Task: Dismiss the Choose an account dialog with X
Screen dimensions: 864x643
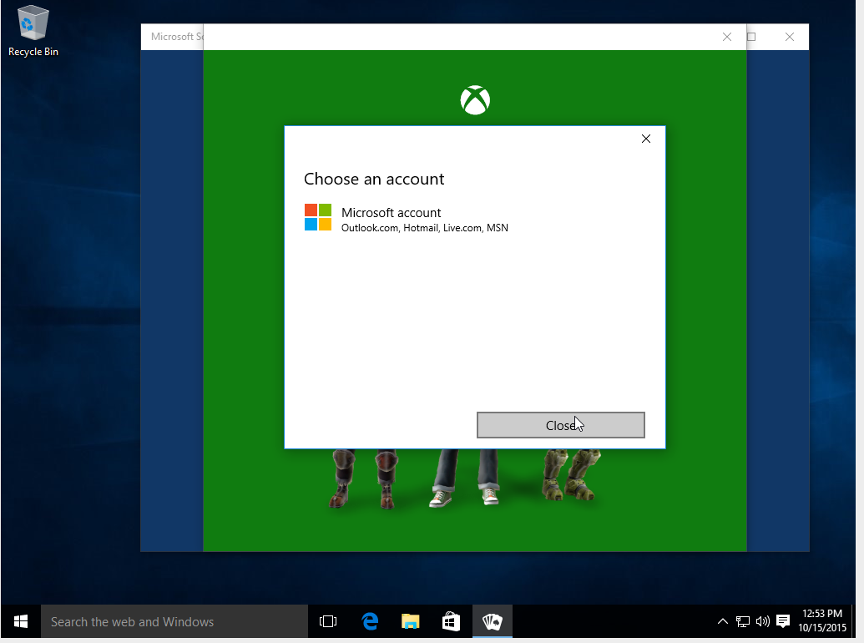Action: (646, 139)
